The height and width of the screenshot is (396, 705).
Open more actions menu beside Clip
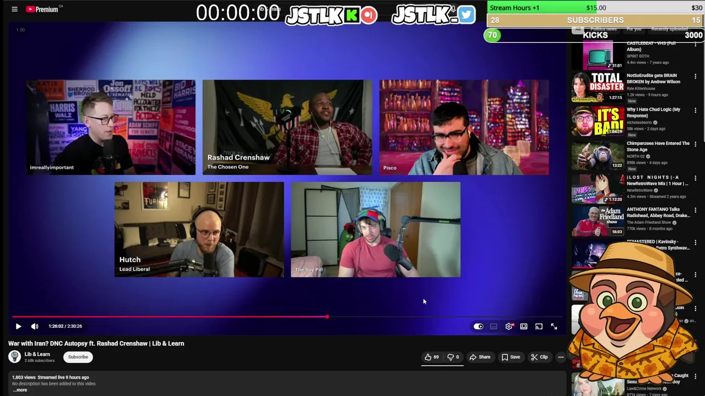pyautogui.click(x=561, y=357)
